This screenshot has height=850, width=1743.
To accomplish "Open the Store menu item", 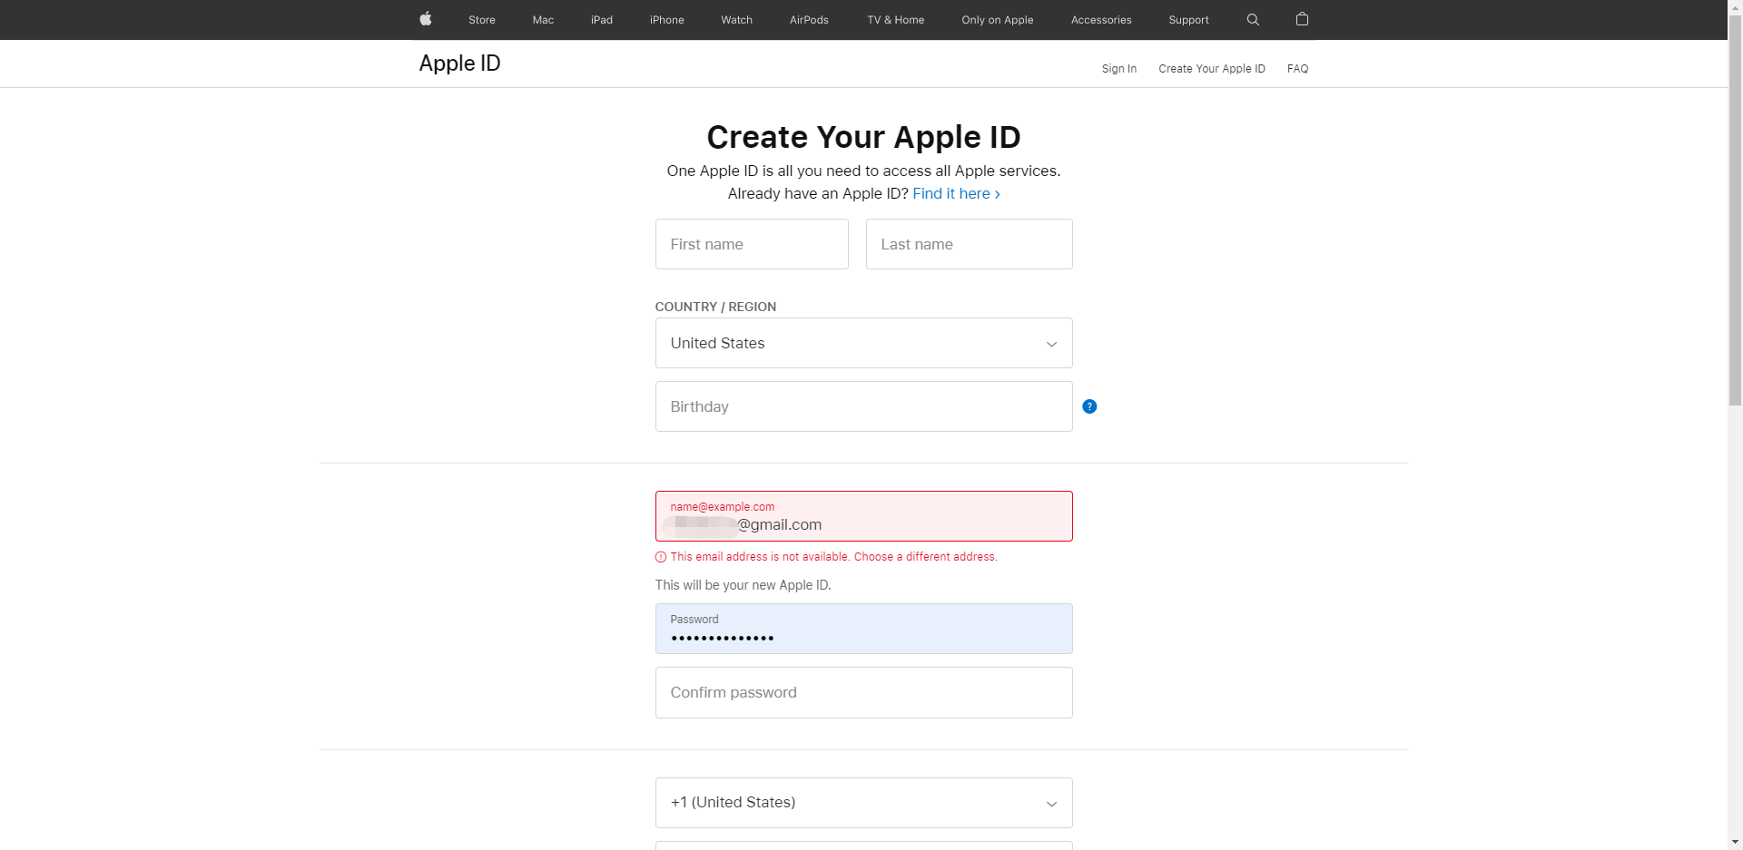I will [481, 20].
